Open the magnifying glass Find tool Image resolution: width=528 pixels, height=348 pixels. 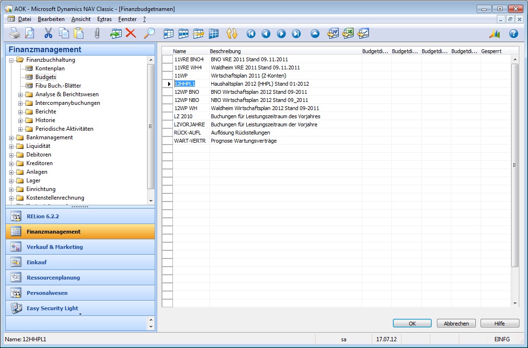[149, 34]
